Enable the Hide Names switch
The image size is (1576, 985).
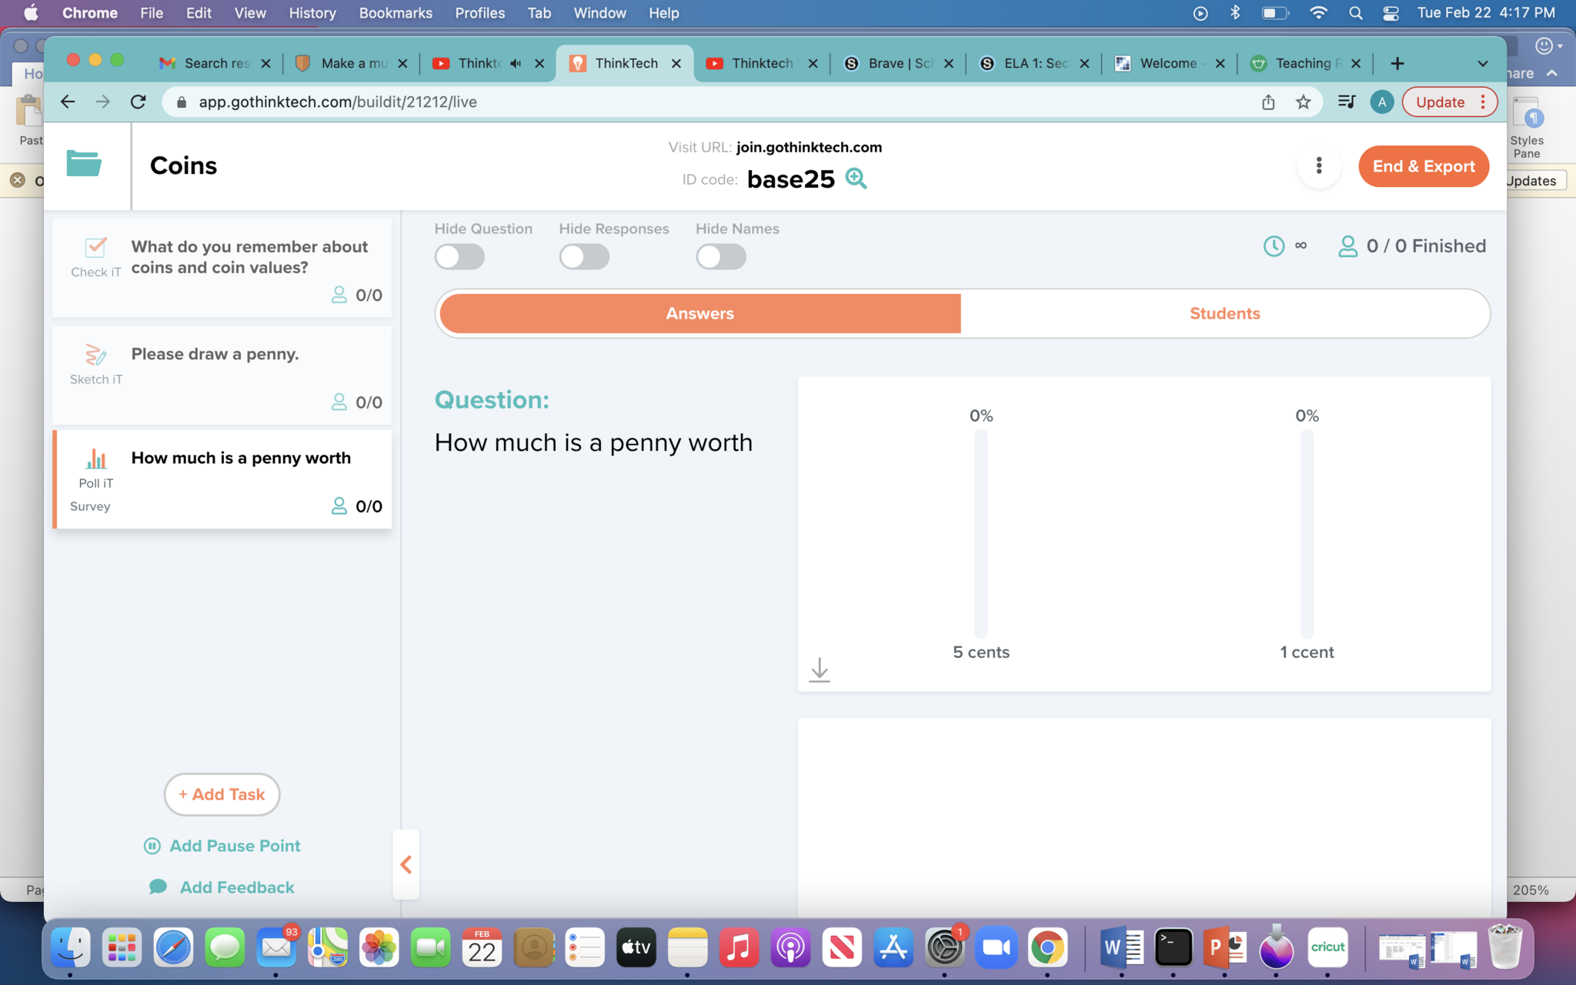[720, 256]
